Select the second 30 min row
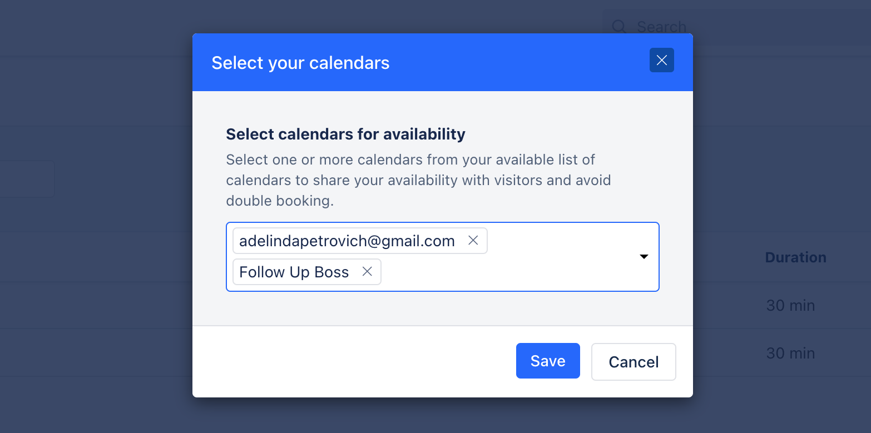This screenshot has height=433, width=871. click(x=790, y=353)
